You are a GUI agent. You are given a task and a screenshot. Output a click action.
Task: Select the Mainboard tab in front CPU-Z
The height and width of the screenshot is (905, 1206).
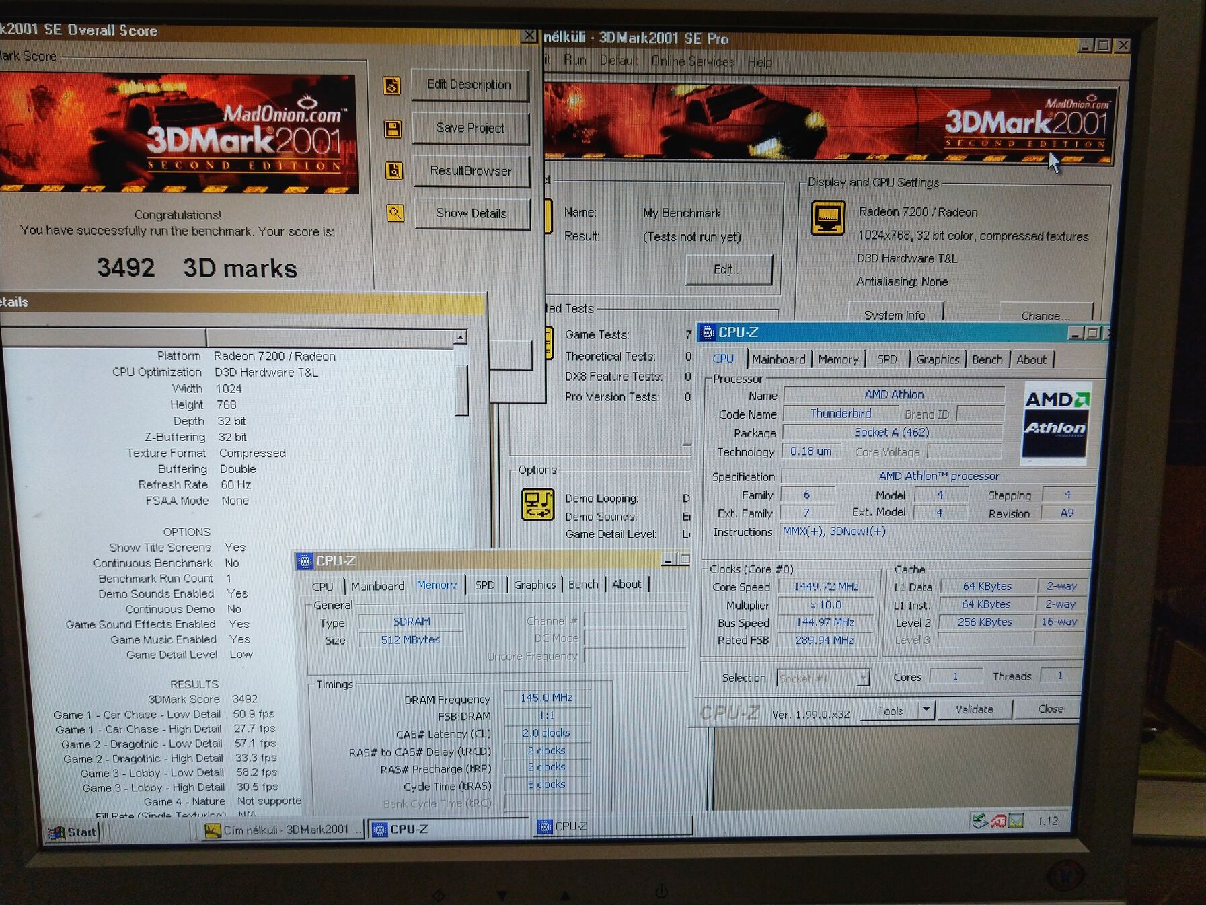[x=779, y=359]
